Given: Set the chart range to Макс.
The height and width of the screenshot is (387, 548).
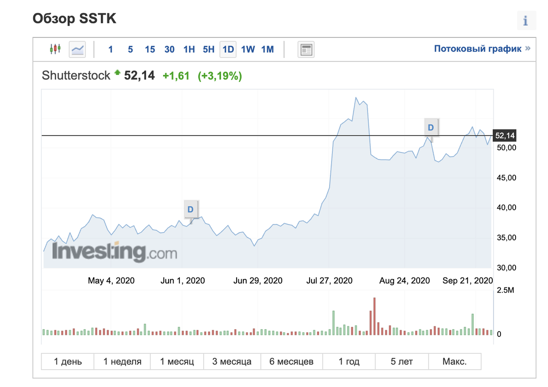Looking at the screenshot, I should pos(455,361).
